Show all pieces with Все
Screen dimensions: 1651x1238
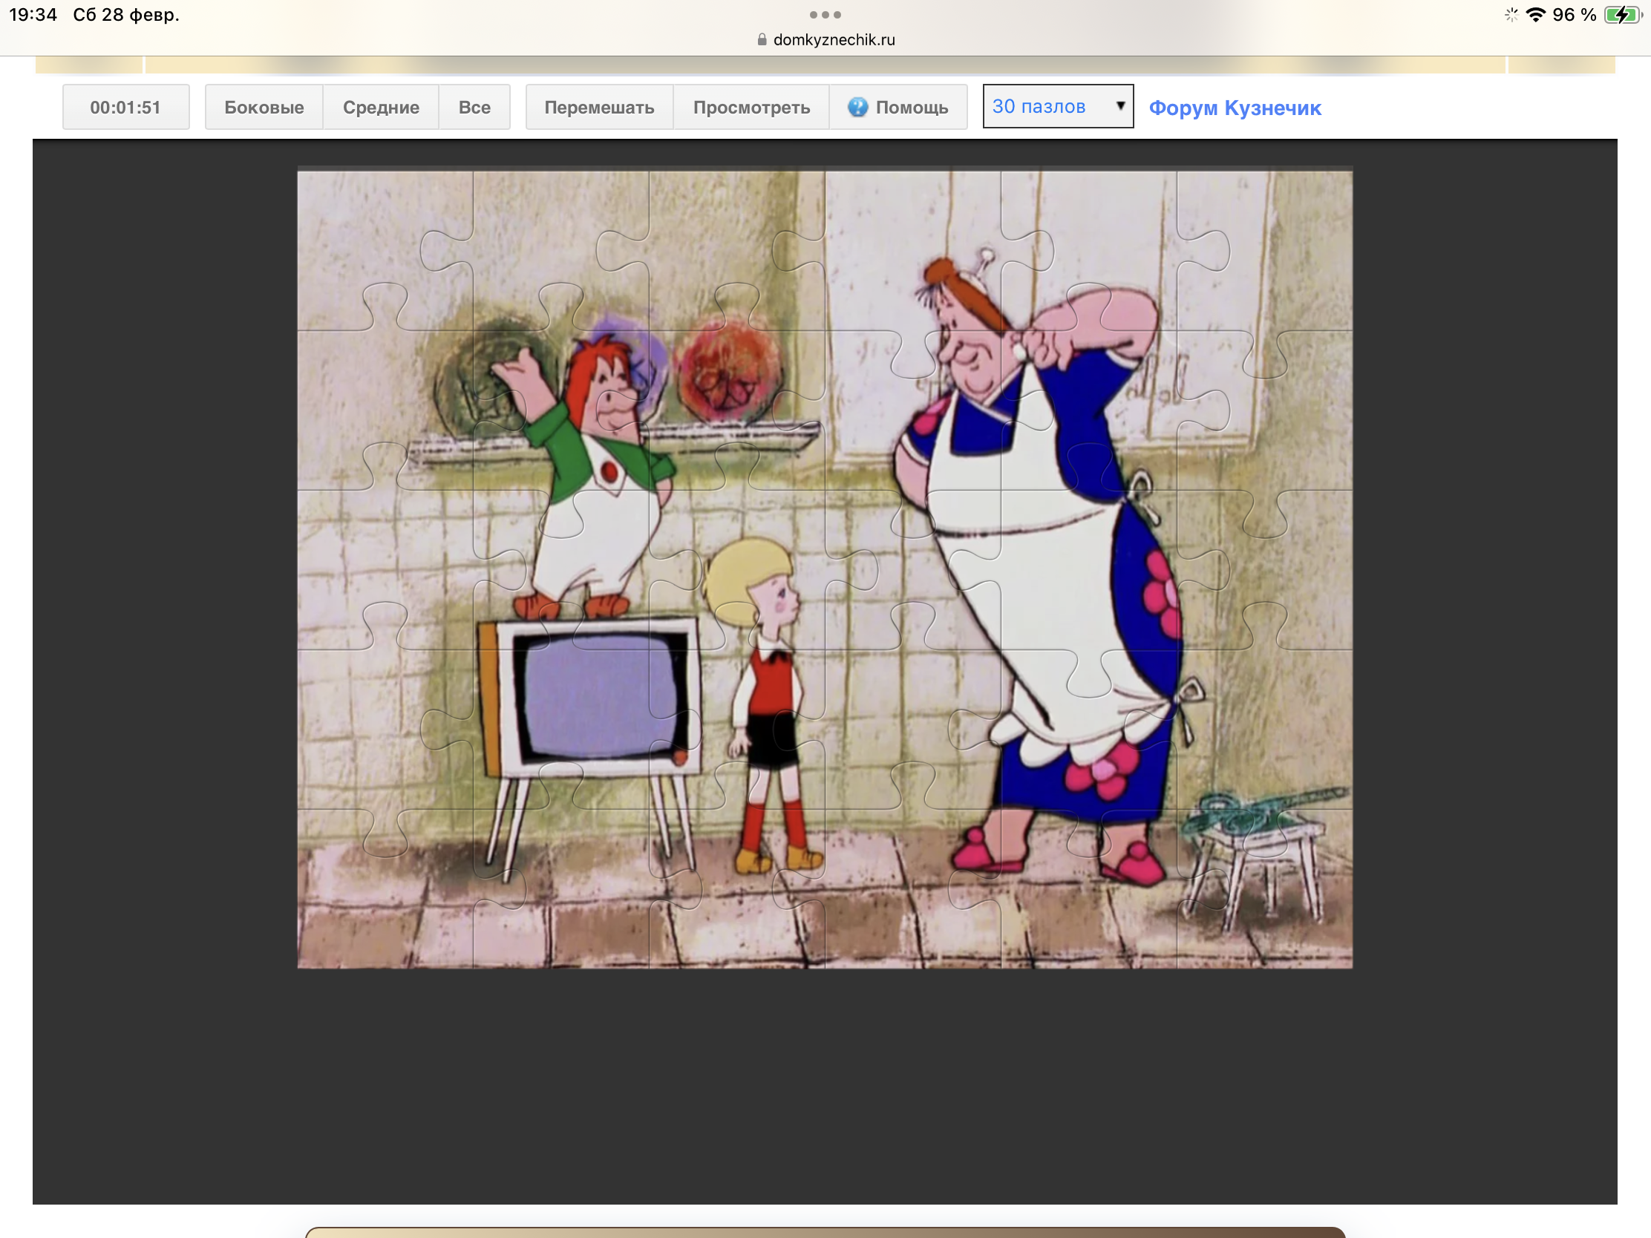coord(474,108)
